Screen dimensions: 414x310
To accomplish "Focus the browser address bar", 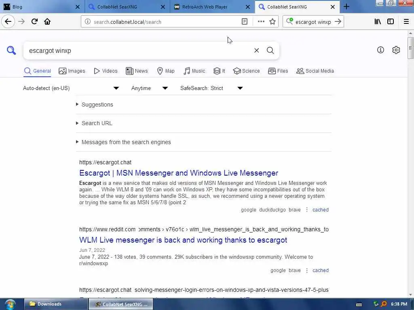I will 165,22.
